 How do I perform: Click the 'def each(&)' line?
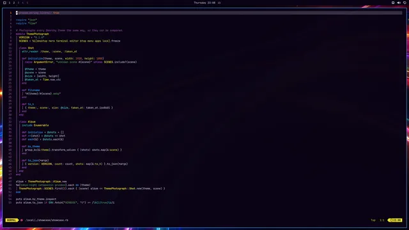[x=43, y=139]
